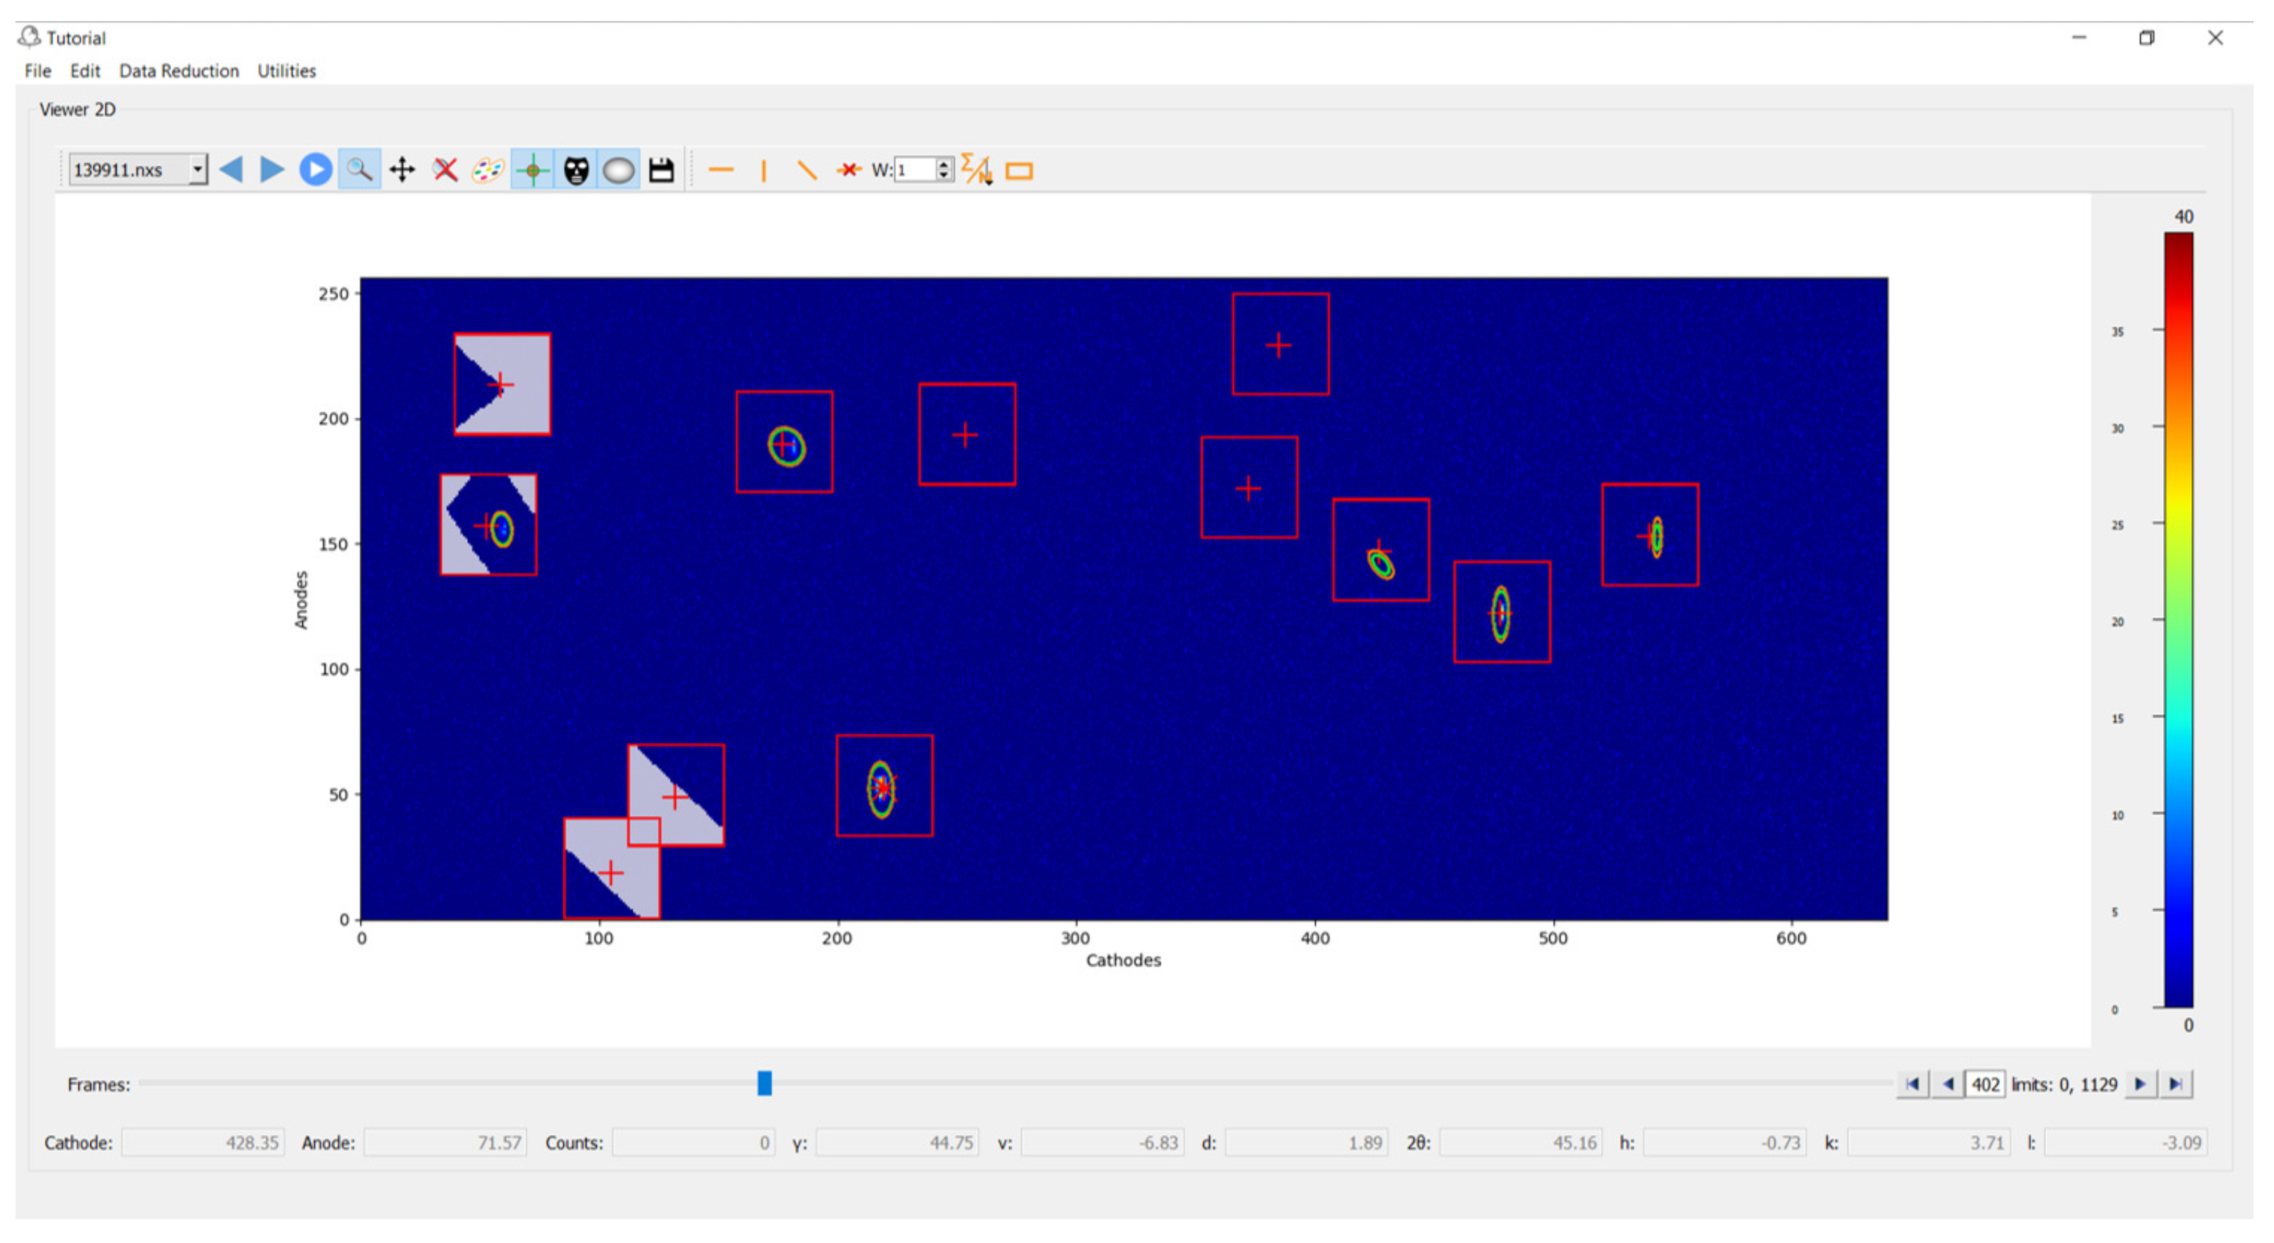Toggle the black mask display icon
This screenshot has height=1243, width=2274.
point(576,170)
